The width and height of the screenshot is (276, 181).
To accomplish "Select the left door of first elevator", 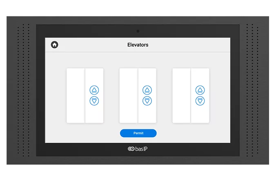I will point(76,95).
